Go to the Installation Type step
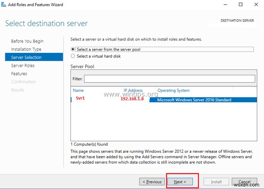This screenshot has width=264, height=189. [x=26, y=50]
